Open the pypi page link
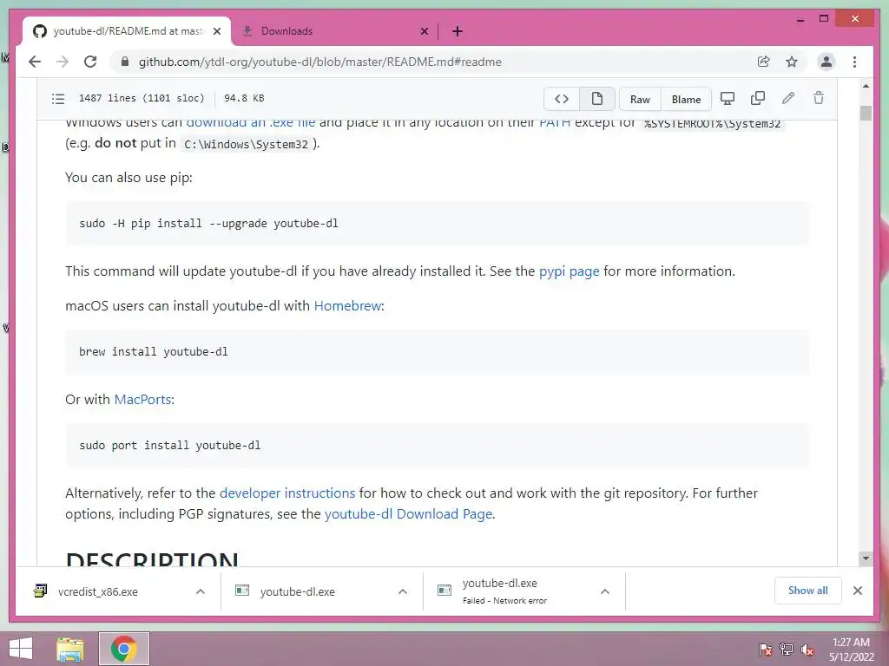 click(x=569, y=271)
